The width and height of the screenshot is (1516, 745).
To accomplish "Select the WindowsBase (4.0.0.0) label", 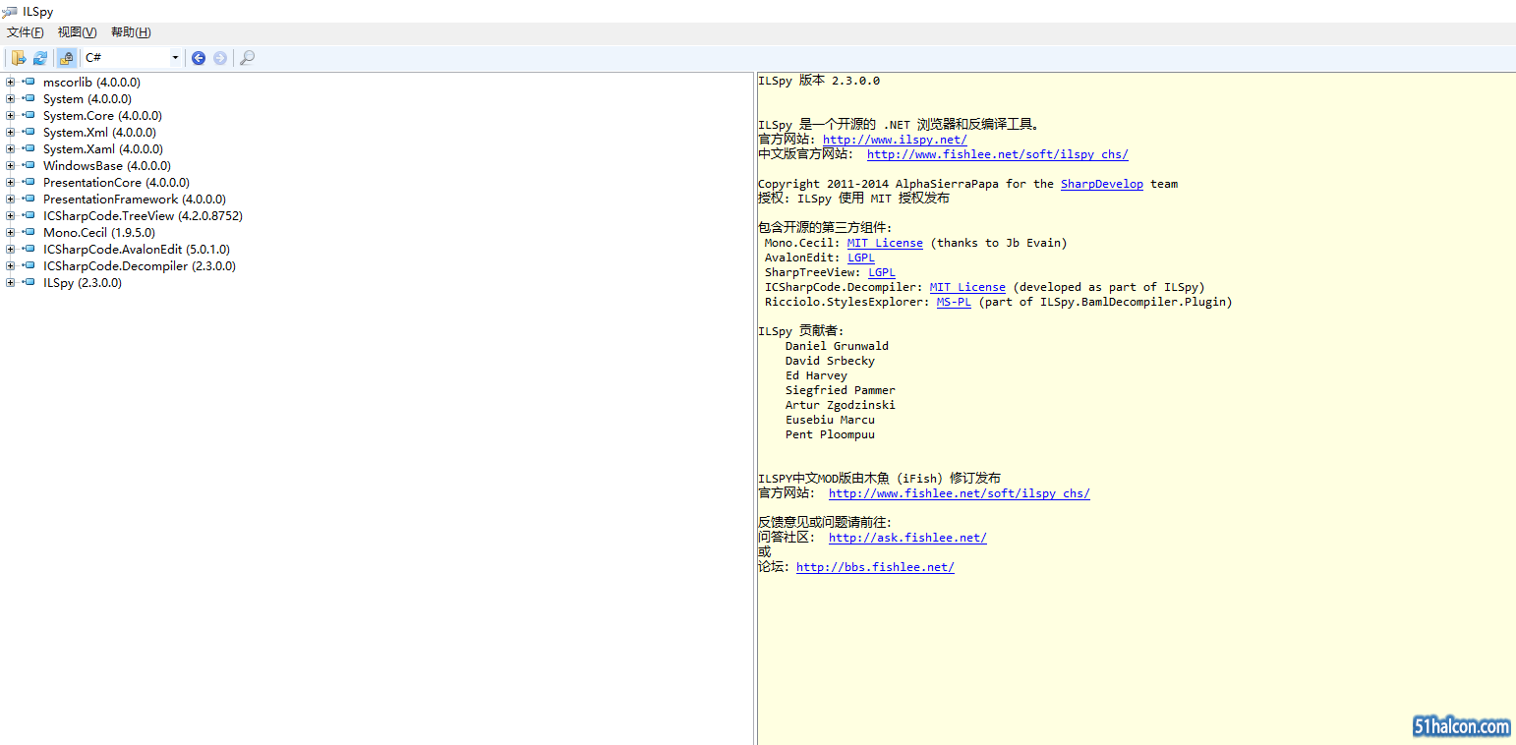I will 106,166.
